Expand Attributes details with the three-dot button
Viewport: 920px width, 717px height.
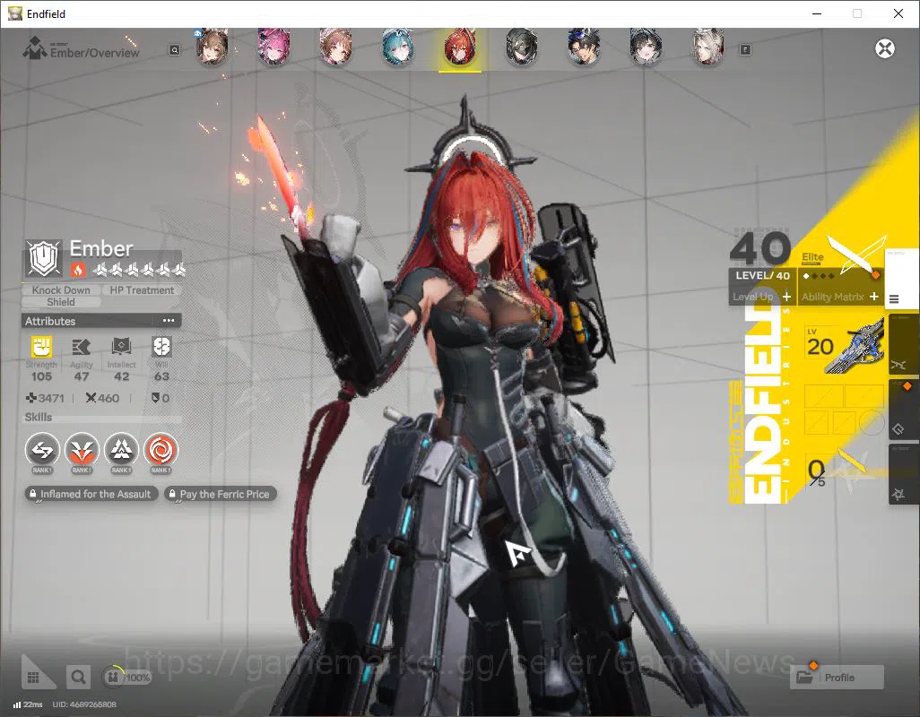(x=169, y=321)
